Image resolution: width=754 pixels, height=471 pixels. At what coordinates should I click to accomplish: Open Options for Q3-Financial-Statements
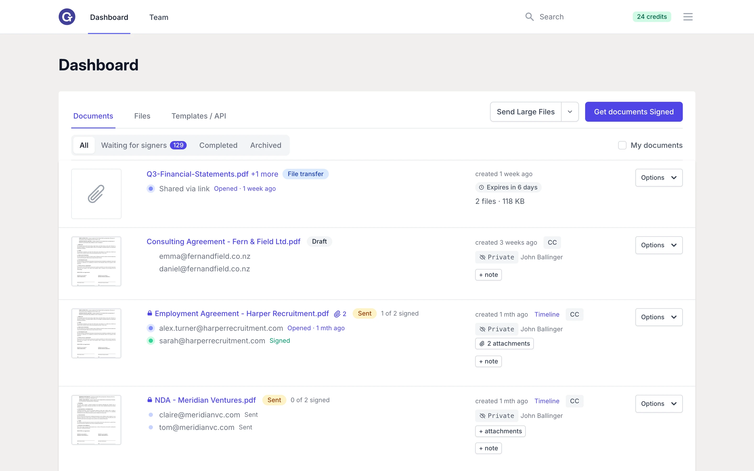click(659, 178)
